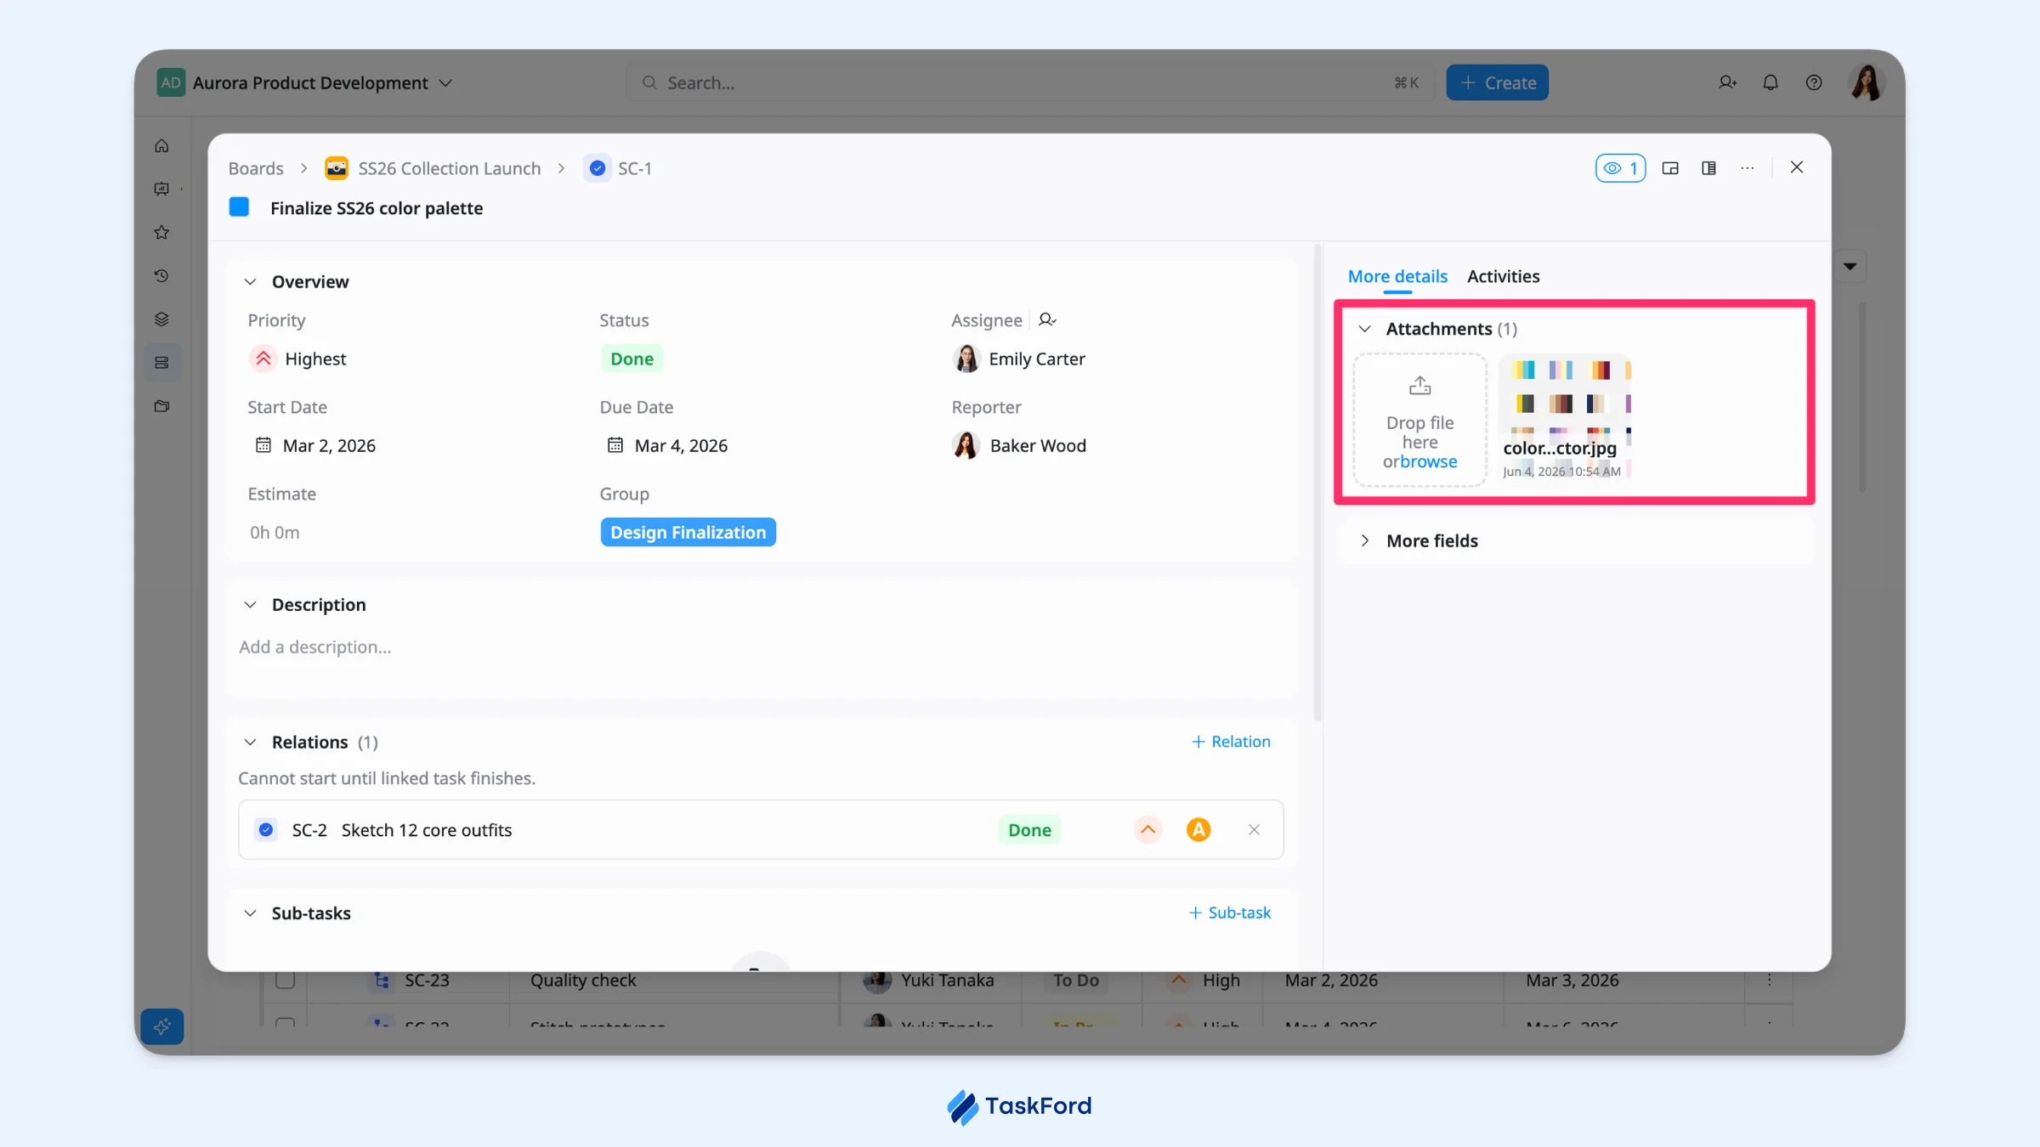Screen dimensions: 2040x1147
Task: Open Due Date calendar icon
Action: (x=615, y=445)
